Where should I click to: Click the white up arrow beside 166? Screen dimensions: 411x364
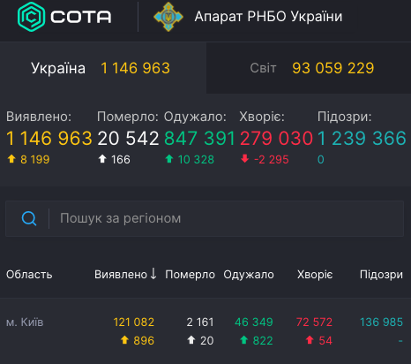tap(102, 159)
